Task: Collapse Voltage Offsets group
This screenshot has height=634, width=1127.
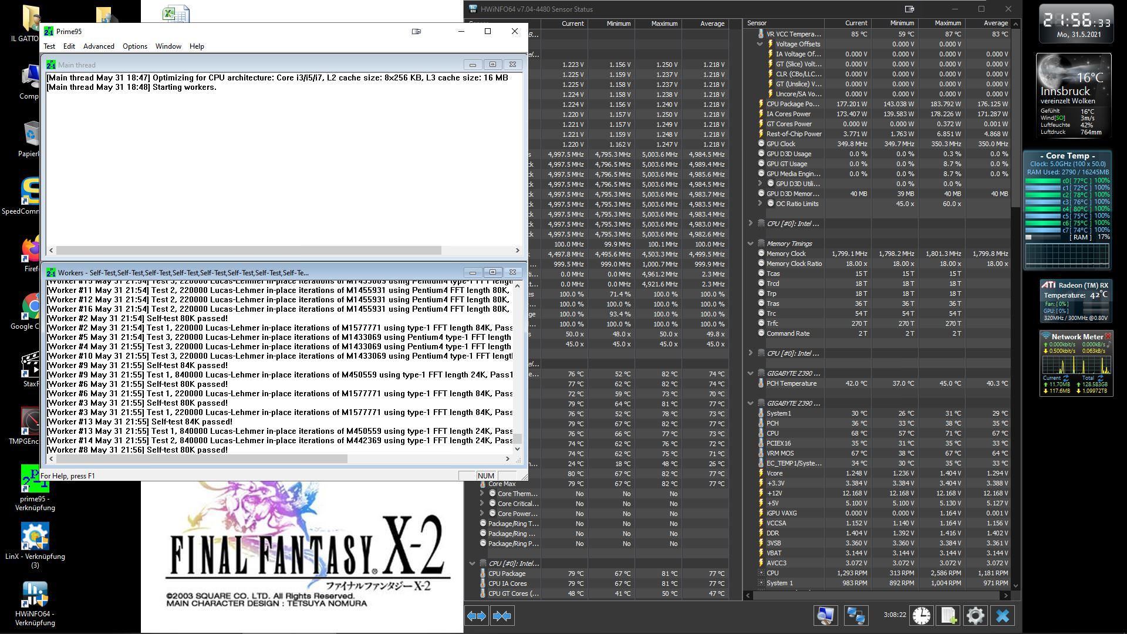Action: [760, 44]
